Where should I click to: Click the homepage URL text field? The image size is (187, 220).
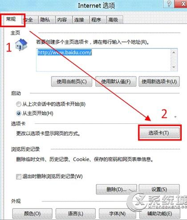104,60
